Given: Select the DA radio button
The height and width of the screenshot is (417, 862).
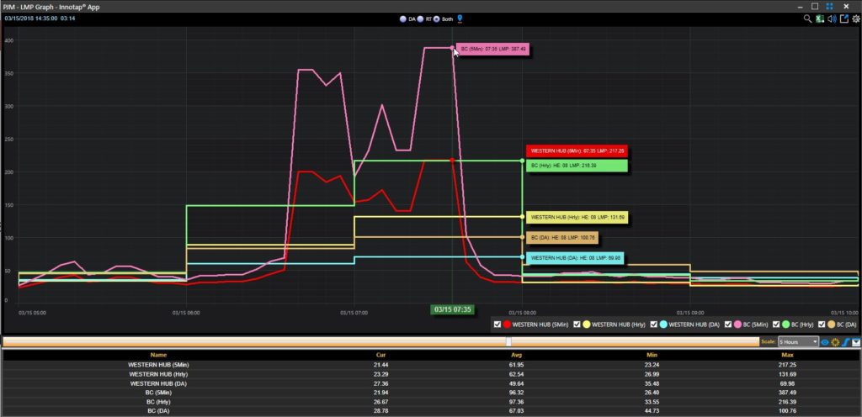Looking at the screenshot, I should (x=403, y=19).
